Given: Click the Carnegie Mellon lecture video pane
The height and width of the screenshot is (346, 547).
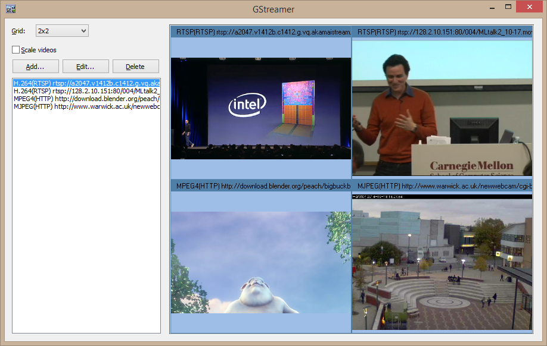Looking at the screenshot, I should click(x=442, y=107).
